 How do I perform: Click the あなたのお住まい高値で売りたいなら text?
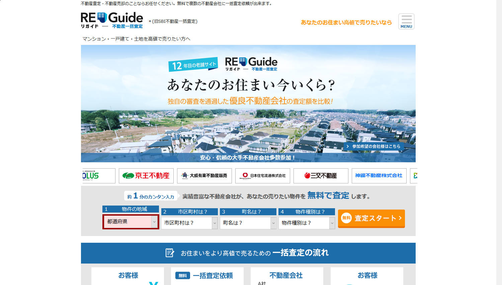pyautogui.click(x=346, y=22)
